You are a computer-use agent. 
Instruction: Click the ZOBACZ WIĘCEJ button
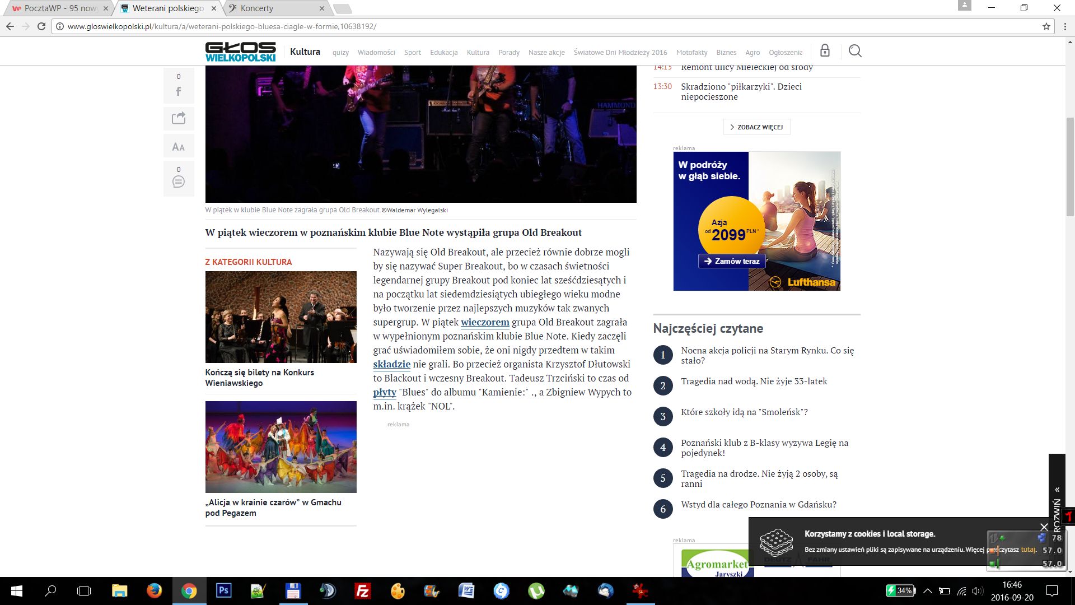[x=756, y=127]
